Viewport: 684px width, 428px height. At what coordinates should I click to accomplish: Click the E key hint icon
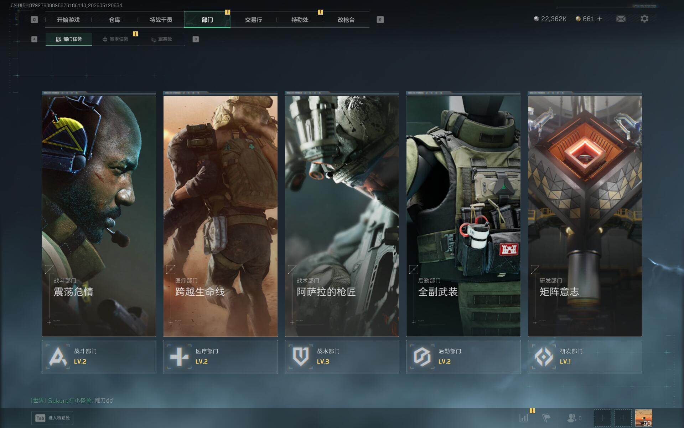pos(380,20)
